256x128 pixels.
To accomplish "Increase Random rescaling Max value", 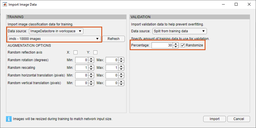I will [121, 67].
